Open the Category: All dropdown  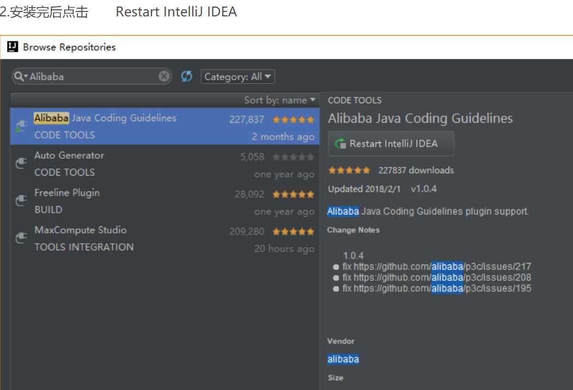(237, 76)
